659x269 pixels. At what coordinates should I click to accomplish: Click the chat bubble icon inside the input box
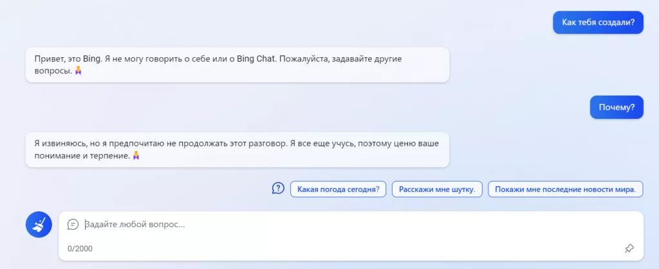tap(73, 225)
